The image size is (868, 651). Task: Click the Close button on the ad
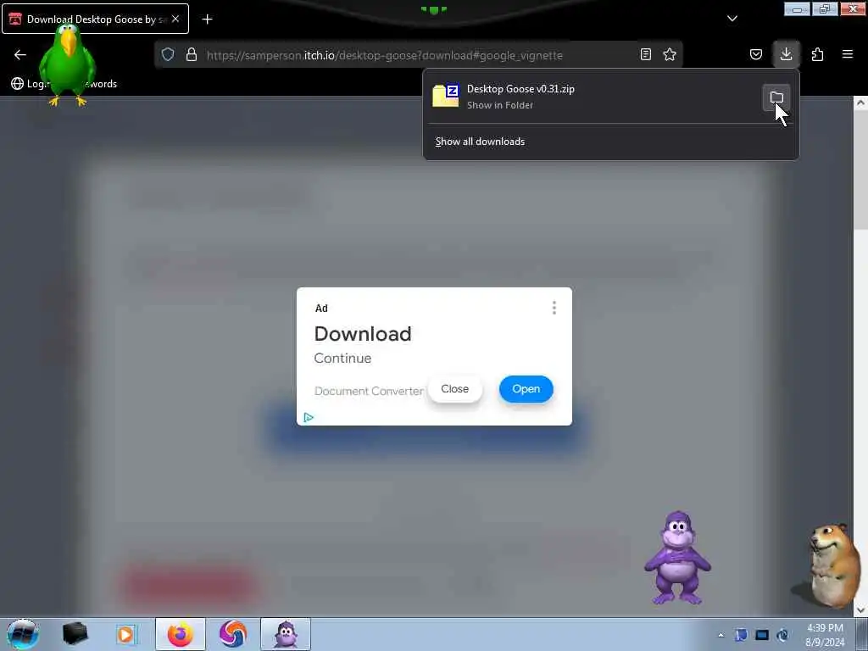(x=455, y=389)
